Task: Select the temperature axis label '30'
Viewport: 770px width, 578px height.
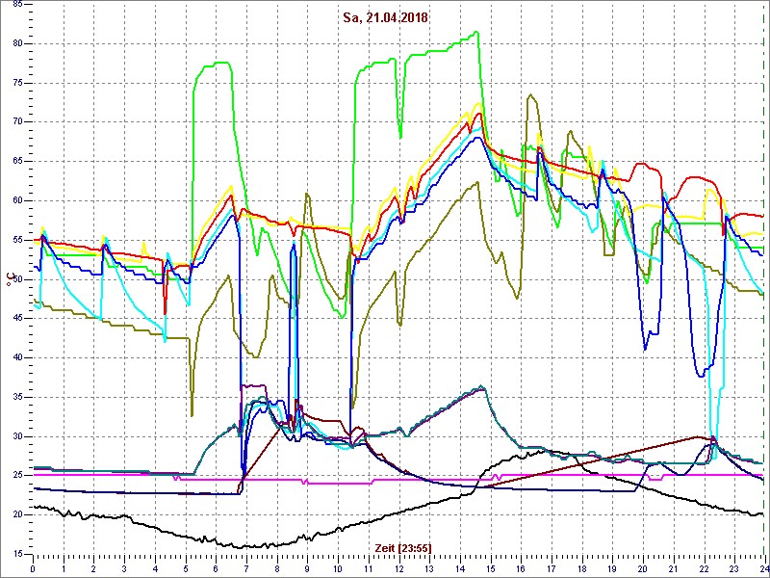Action: tap(15, 437)
